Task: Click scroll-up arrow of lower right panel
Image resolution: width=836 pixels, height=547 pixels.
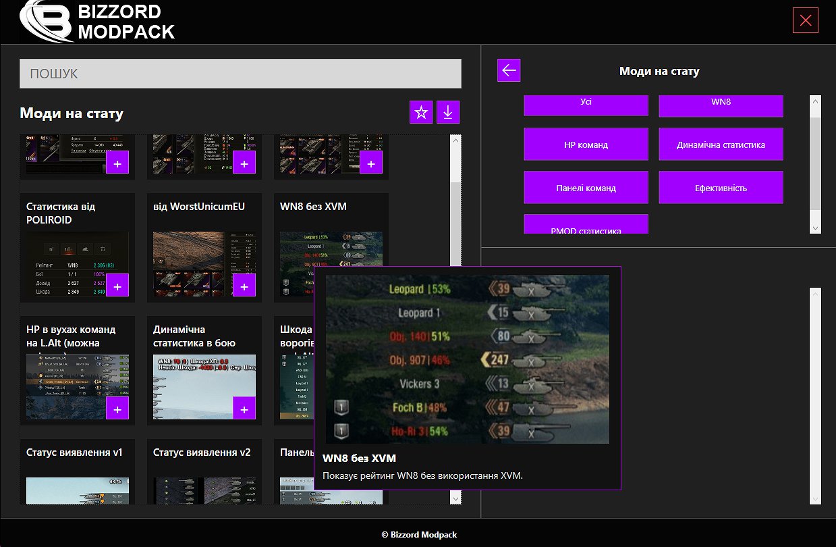Action: click(816, 294)
